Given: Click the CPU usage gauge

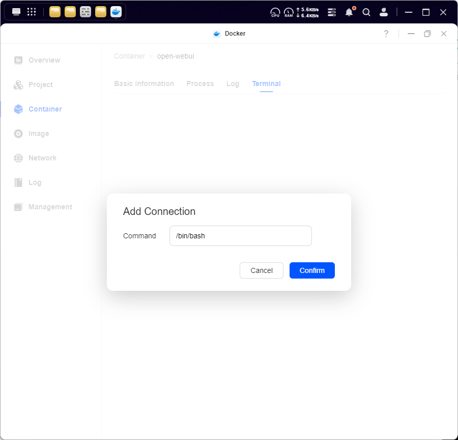Looking at the screenshot, I should pos(275,12).
